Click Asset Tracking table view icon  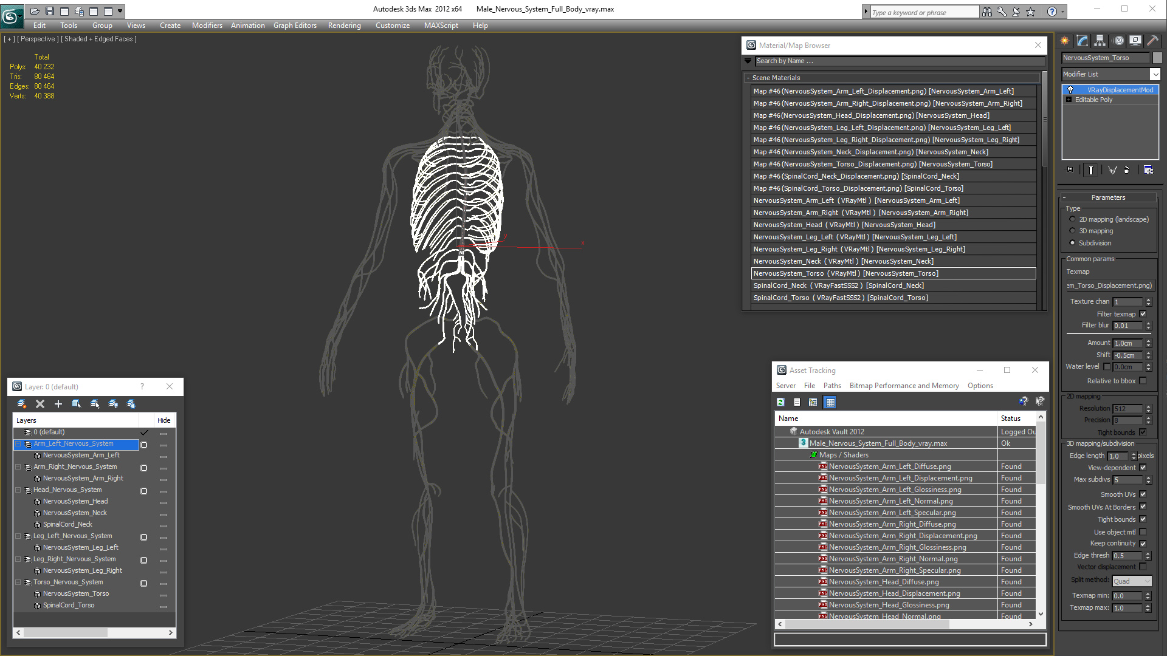[x=830, y=402]
